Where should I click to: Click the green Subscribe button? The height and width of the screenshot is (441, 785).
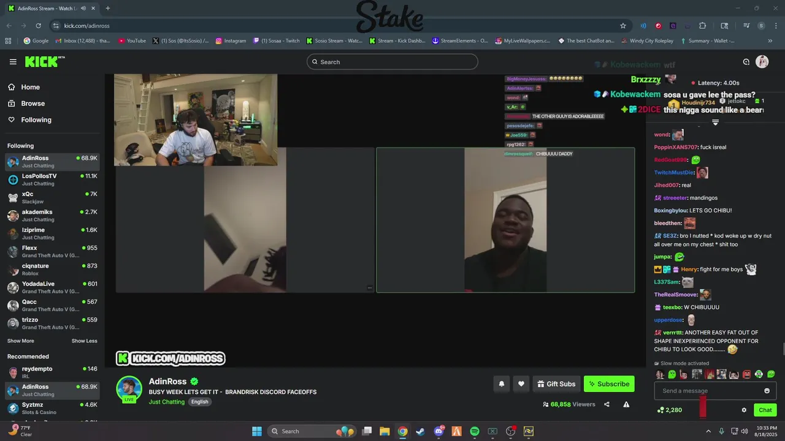pyautogui.click(x=609, y=384)
